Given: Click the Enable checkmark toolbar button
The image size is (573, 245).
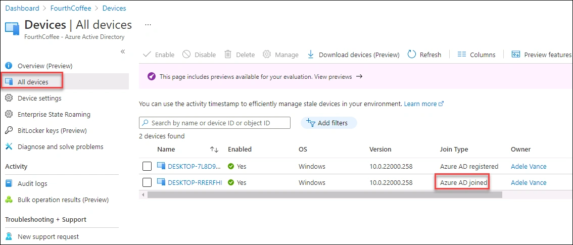Looking at the screenshot, I should pyautogui.click(x=159, y=55).
